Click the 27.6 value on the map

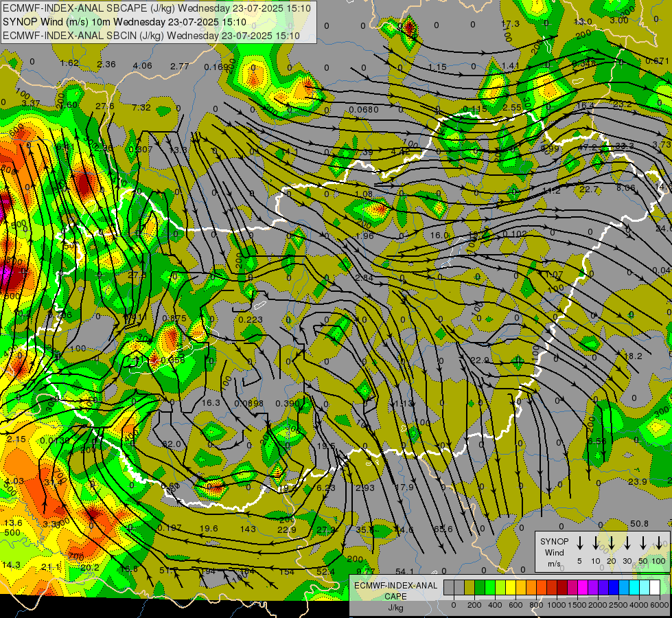click(x=105, y=106)
